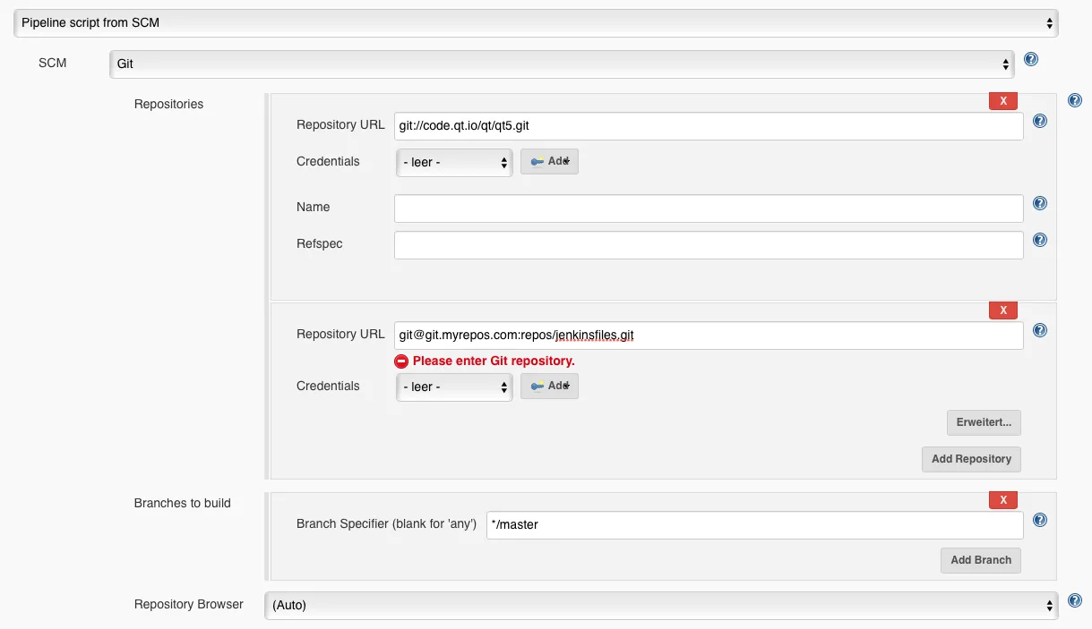
Task: Expand the SCM Git dropdown
Action: point(562,64)
